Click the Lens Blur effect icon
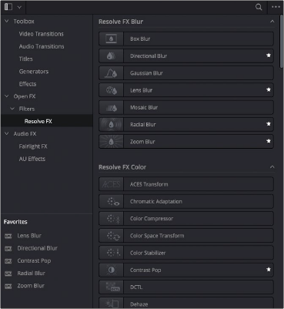284x309 pixels. click(x=111, y=90)
